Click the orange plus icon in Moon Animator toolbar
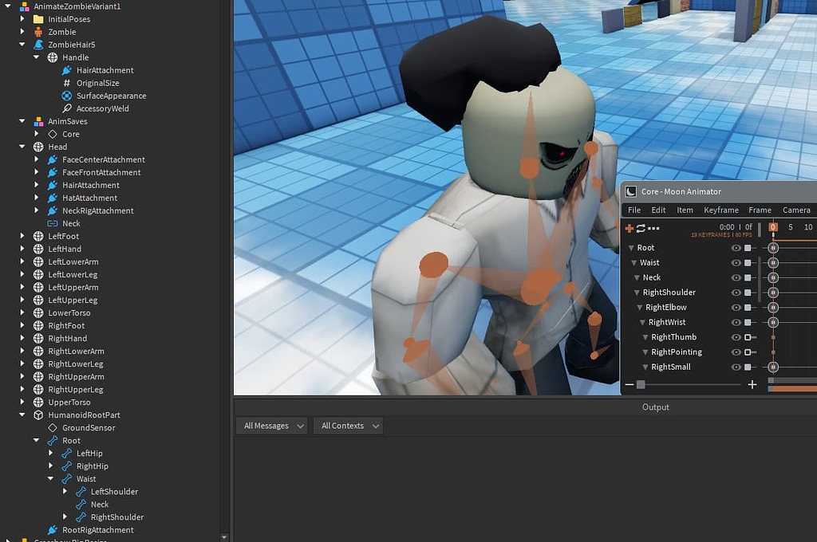 pyautogui.click(x=630, y=227)
